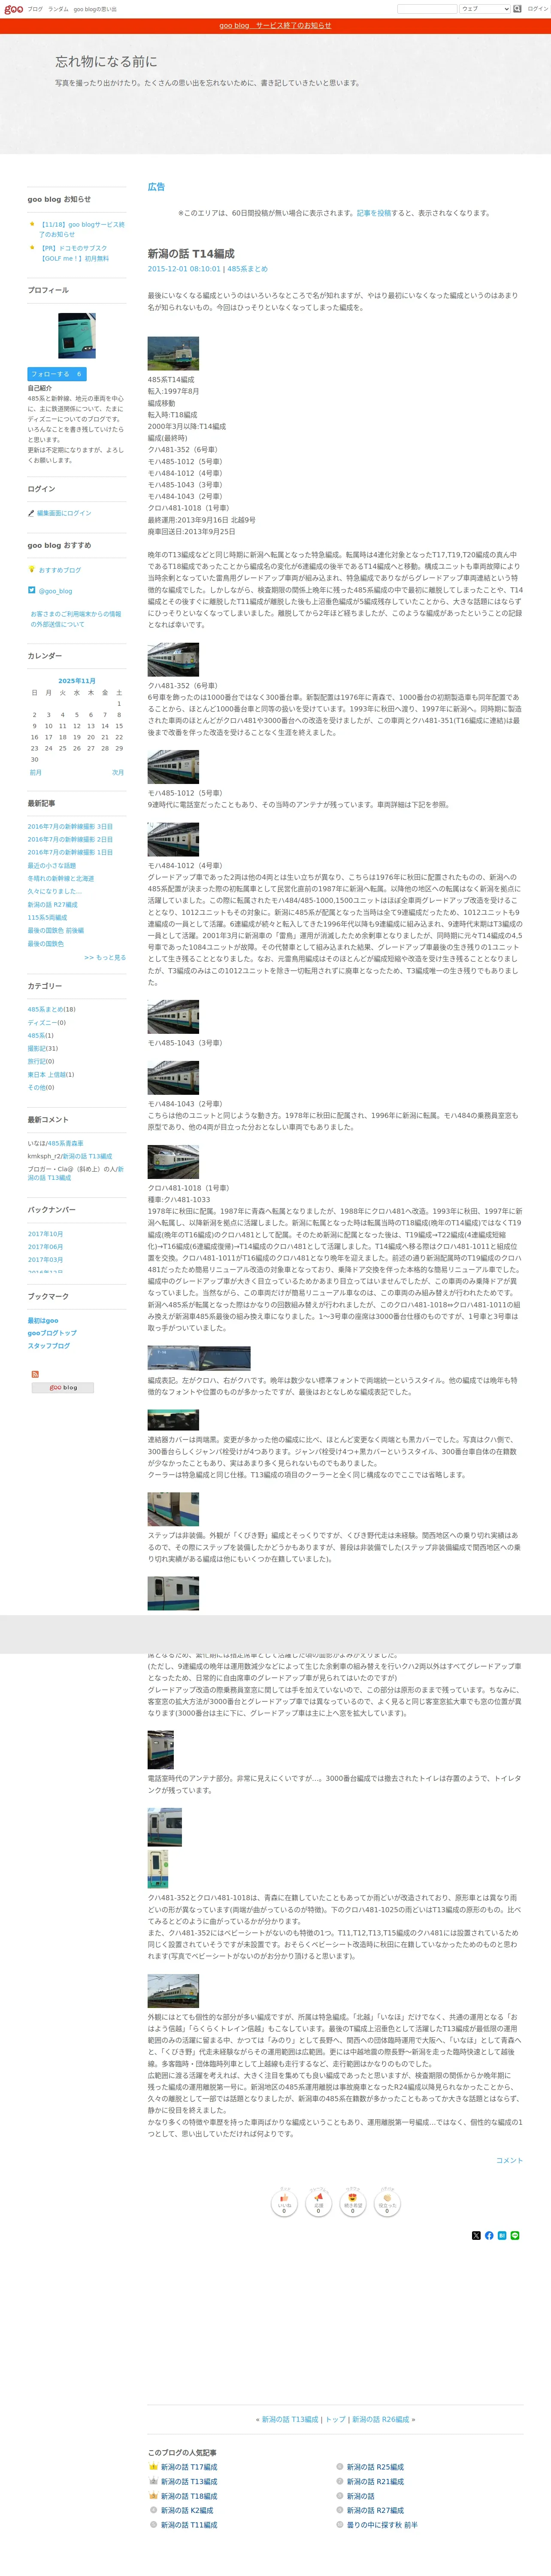
Task: Click the pencil icon for 編集画面にログイン
Action: pos(31,513)
